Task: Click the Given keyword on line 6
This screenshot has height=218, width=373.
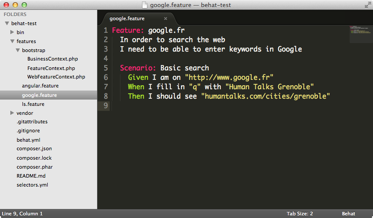Action: [138, 78]
